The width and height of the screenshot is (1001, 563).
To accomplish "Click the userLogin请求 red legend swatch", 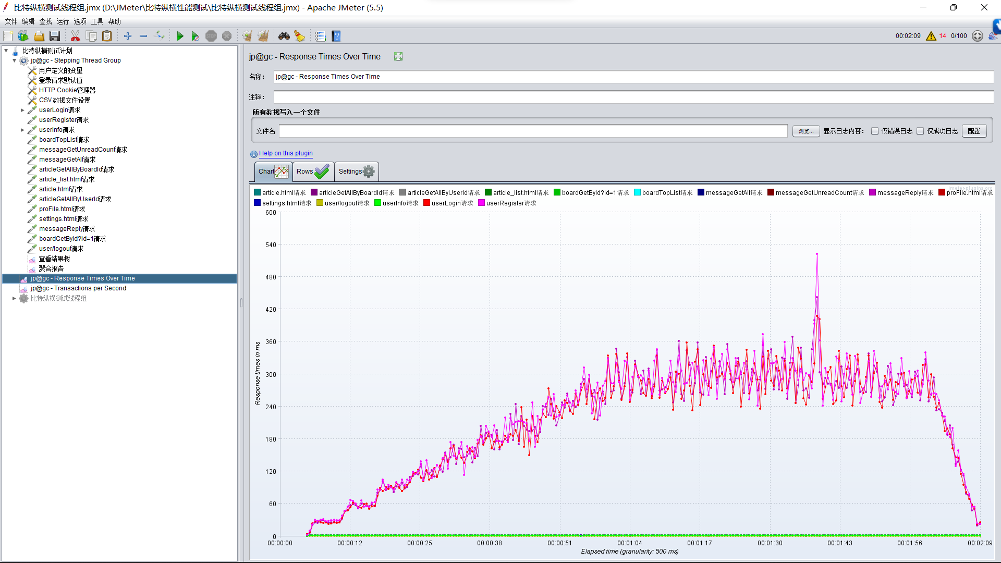I will (x=426, y=203).
